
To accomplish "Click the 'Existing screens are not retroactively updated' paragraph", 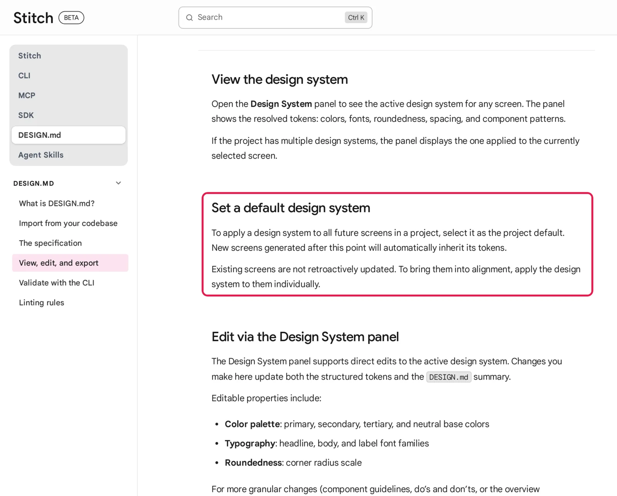I will pos(396,277).
